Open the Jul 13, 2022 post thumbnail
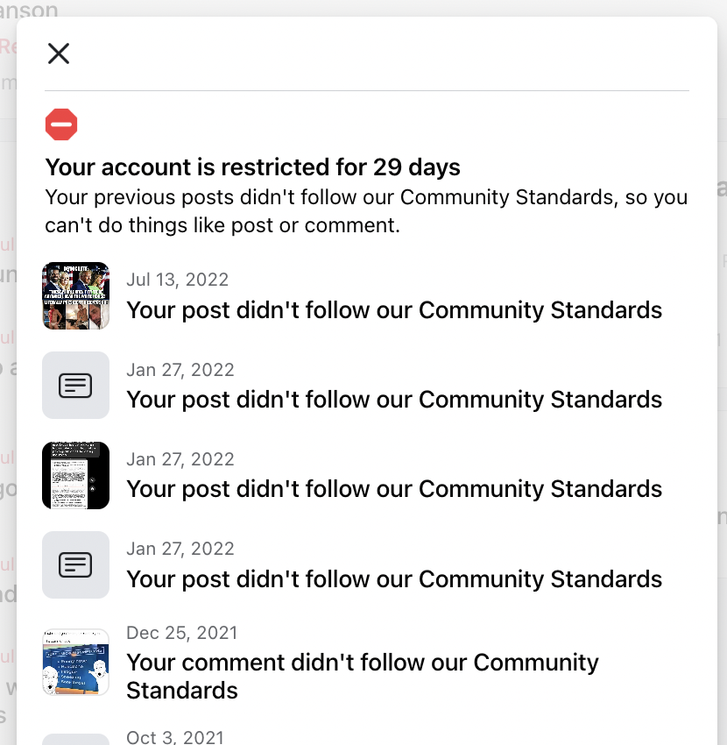 [76, 295]
